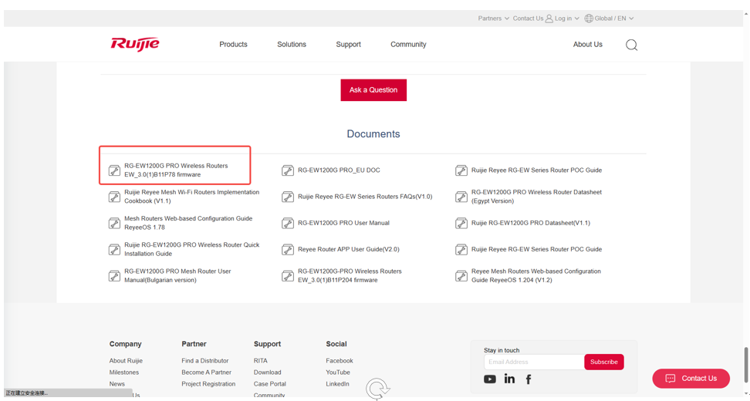Click document icon for EW_3.0(1)B11P78 firmware
This screenshot has height=401, width=750.
(x=114, y=170)
